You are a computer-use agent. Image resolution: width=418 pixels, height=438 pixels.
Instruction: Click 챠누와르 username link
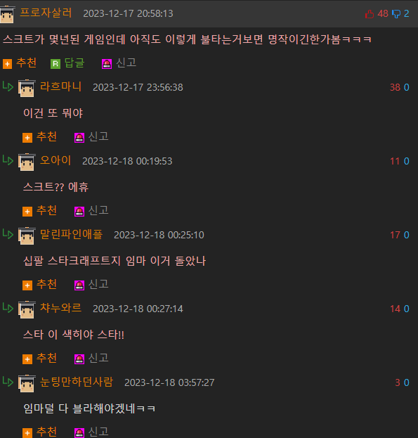(61, 308)
